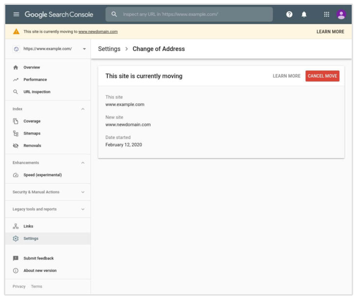Open the property selector dropdown

click(84, 49)
